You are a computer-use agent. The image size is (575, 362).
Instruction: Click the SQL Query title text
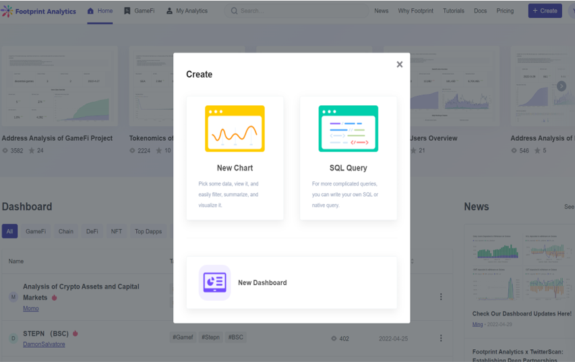[x=348, y=168]
